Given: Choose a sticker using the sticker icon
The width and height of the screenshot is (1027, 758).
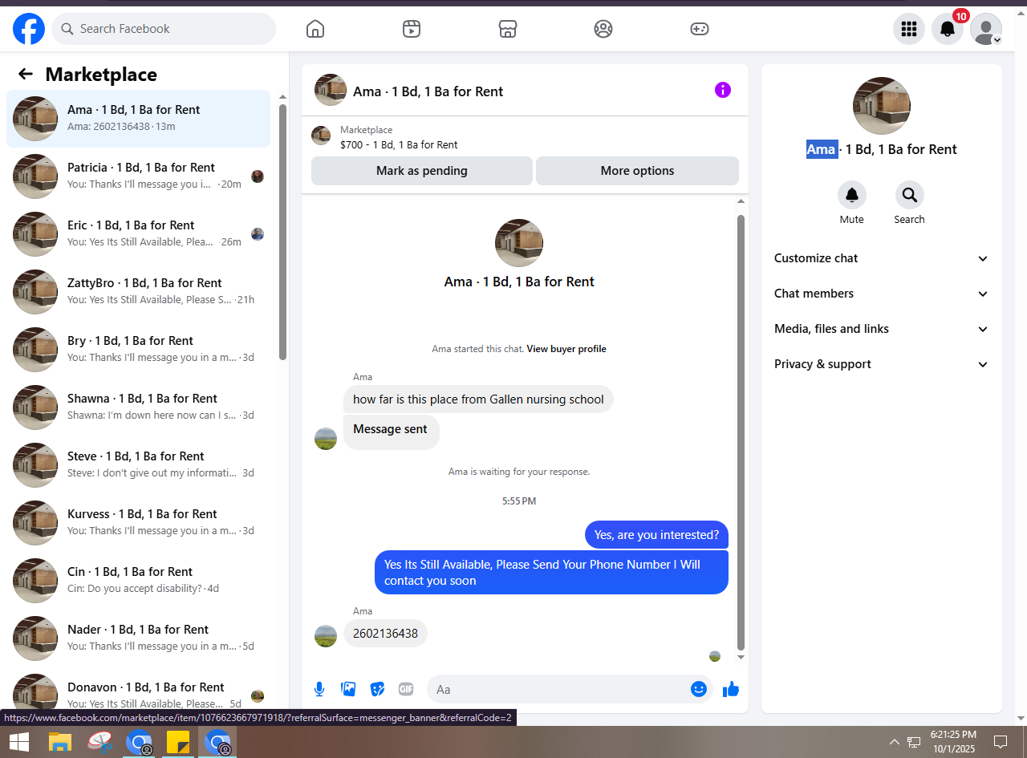Looking at the screenshot, I should click(x=377, y=689).
